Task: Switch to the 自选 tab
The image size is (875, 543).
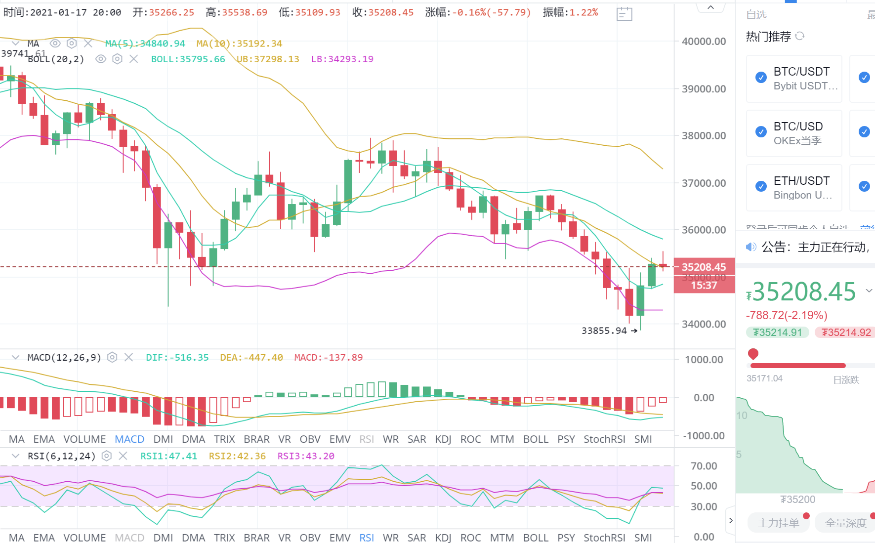Action: click(x=756, y=15)
